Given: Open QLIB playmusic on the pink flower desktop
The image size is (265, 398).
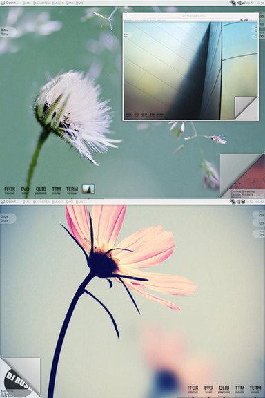Looking at the screenshot, I should point(224,390).
